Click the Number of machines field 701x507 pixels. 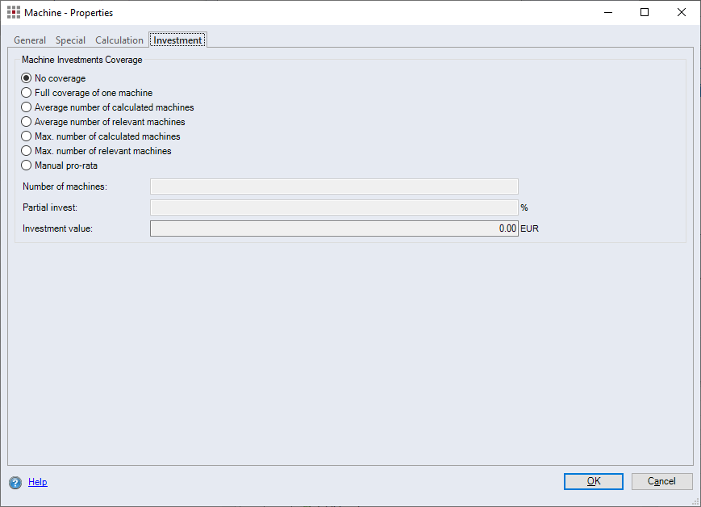tap(334, 186)
